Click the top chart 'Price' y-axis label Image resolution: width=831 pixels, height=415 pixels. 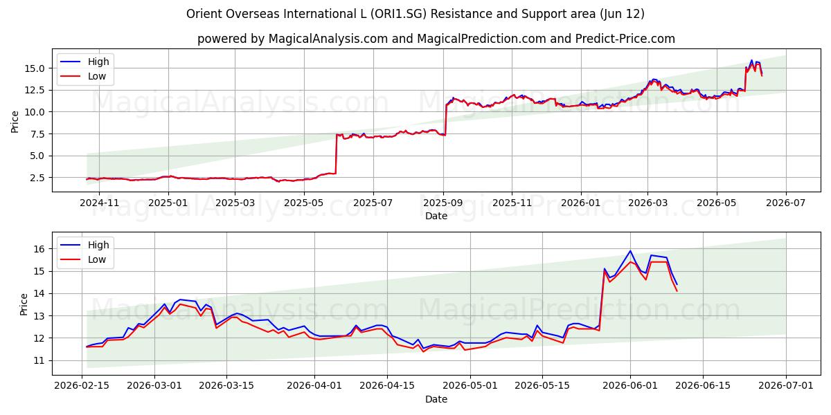click(15, 120)
